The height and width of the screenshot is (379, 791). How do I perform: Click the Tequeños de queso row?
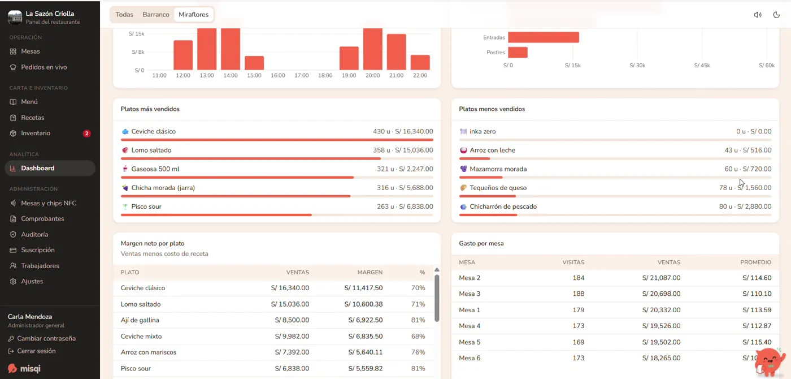(x=615, y=189)
